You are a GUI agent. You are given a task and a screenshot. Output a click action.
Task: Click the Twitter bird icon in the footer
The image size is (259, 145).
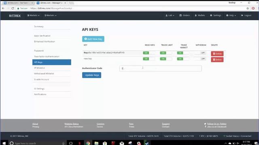tap(205, 124)
